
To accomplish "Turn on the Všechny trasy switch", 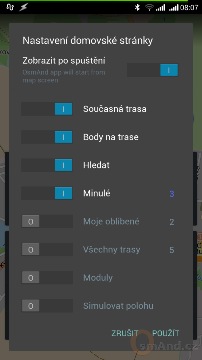I will coord(47,250).
